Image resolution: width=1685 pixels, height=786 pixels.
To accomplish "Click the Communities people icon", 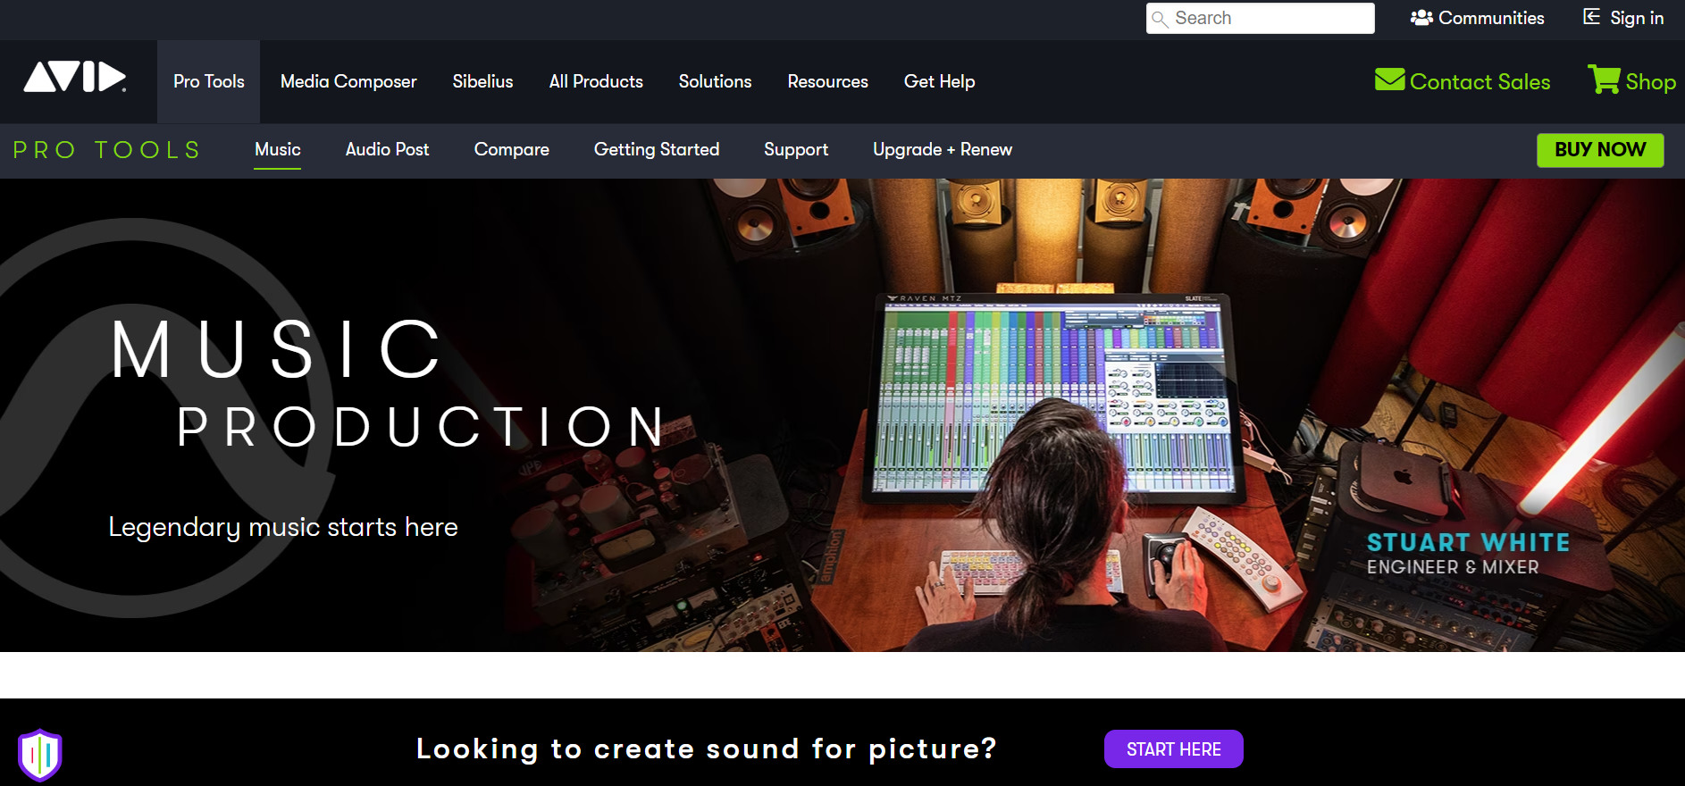I will (1421, 18).
